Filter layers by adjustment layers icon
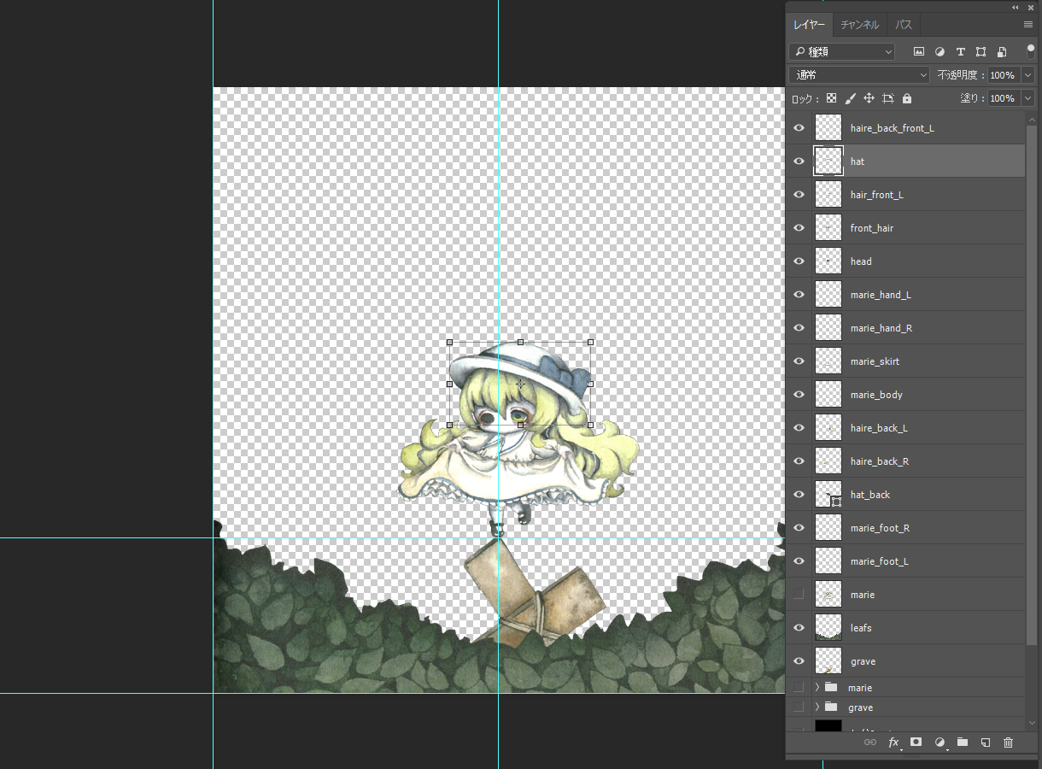1042x769 pixels. (x=940, y=51)
